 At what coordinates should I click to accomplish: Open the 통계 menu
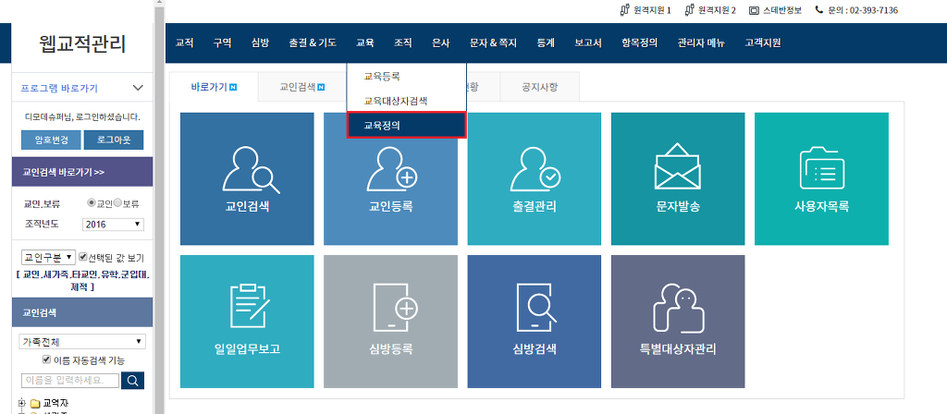click(546, 43)
